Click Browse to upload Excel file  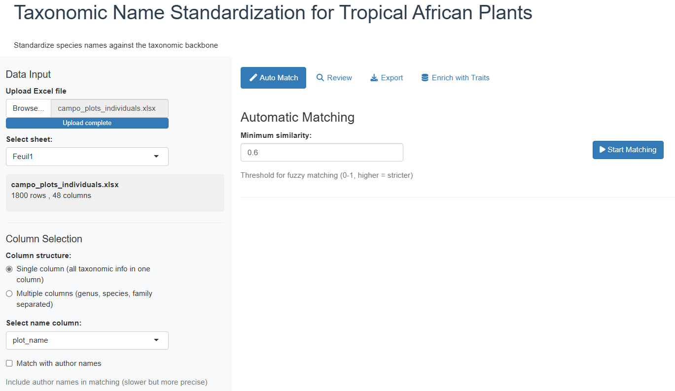pyautogui.click(x=29, y=108)
